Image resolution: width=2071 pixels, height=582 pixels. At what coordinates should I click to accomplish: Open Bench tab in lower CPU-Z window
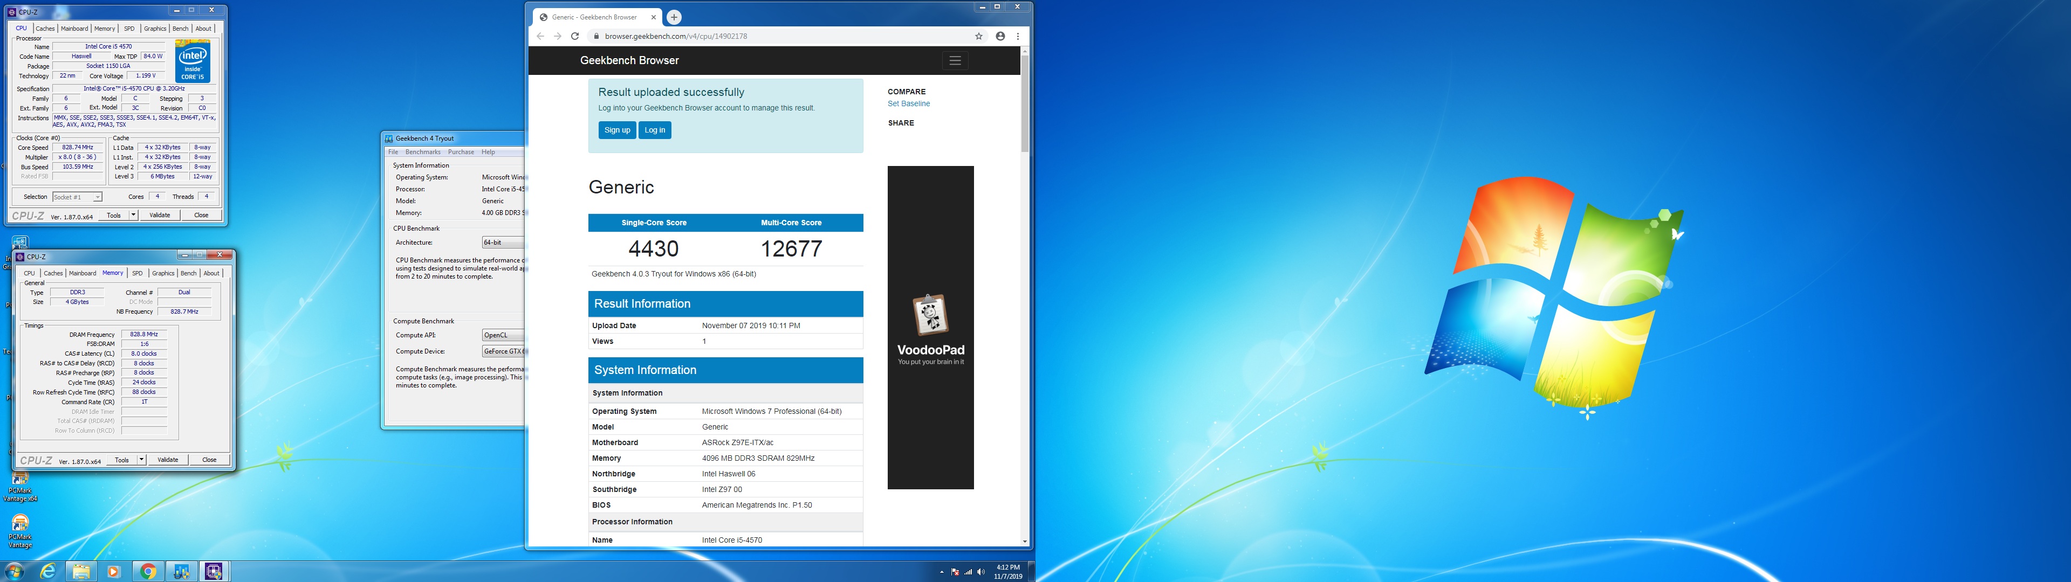(x=189, y=273)
